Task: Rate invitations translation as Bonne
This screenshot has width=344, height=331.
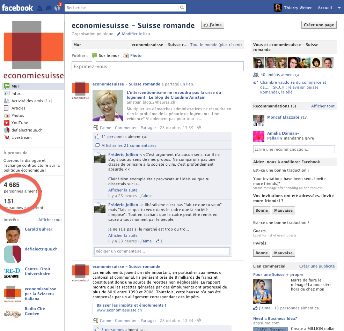Action: (x=262, y=210)
